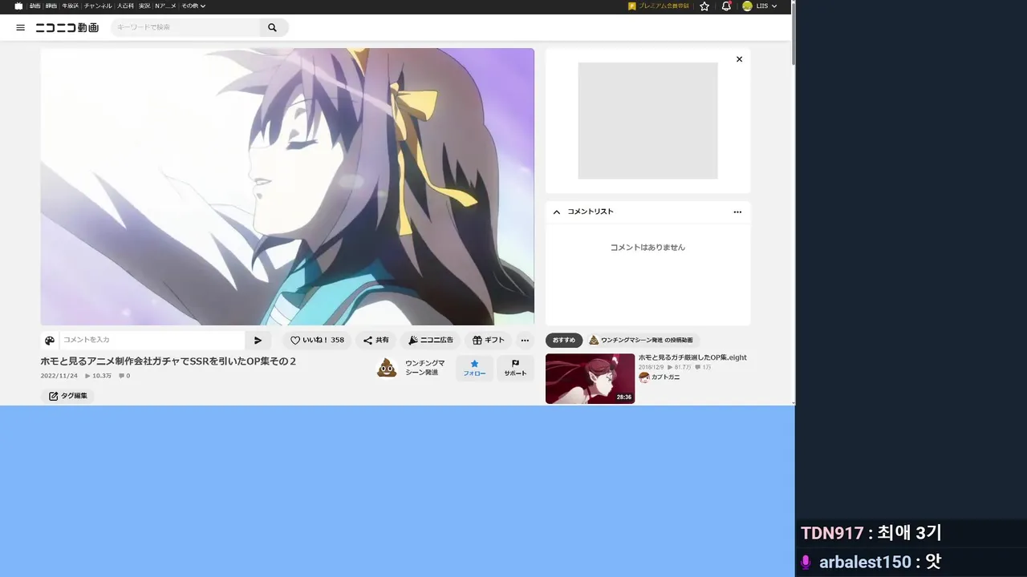Click the 実況 menu item
This screenshot has height=577, width=1027.
(144, 6)
